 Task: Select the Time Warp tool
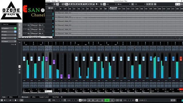click(x=86, y=4)
